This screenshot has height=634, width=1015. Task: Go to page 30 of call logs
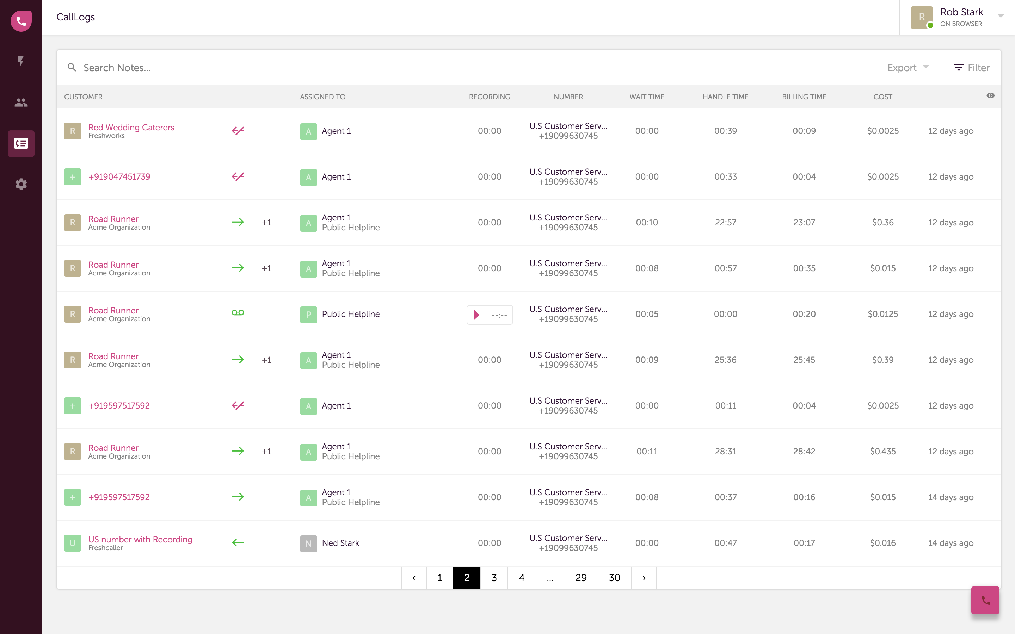[614, 577]
